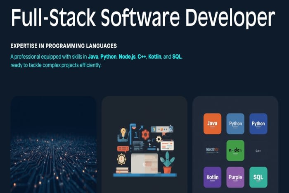The image size is (289, 193).
Task: Click the line 'ready to tackle complex projects efficiently.'
Action: coord(56,65)
